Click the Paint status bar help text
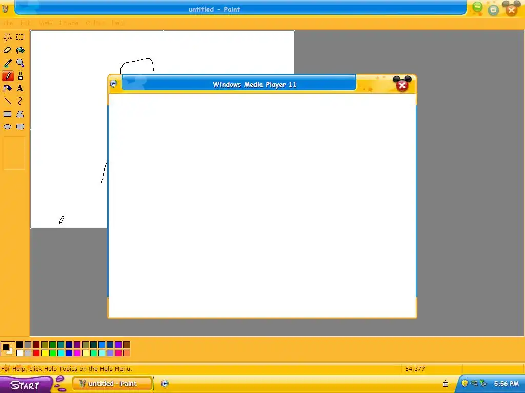The image size is (525, 393). coord(67,369)
